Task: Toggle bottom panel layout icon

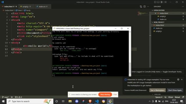Action: [158, 2]
